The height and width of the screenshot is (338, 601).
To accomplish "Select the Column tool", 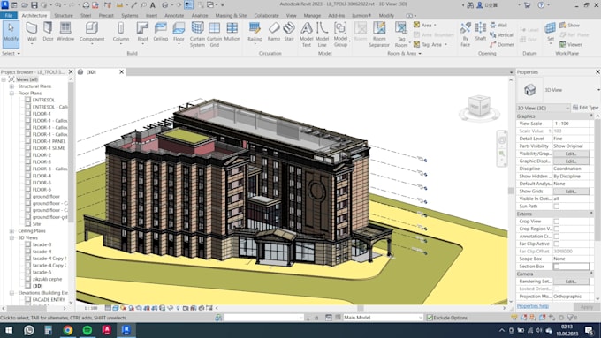I will click(121, 32).
